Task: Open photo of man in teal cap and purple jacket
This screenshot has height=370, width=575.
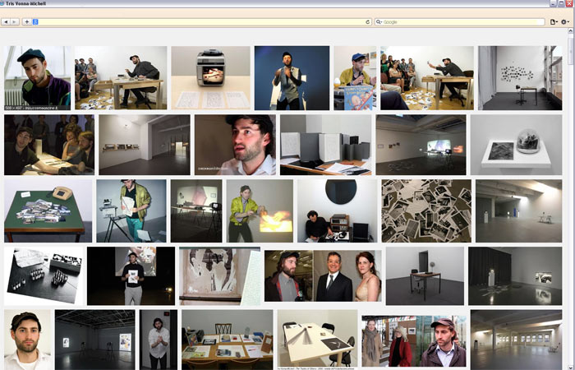Action: click(x=38, y=78)
